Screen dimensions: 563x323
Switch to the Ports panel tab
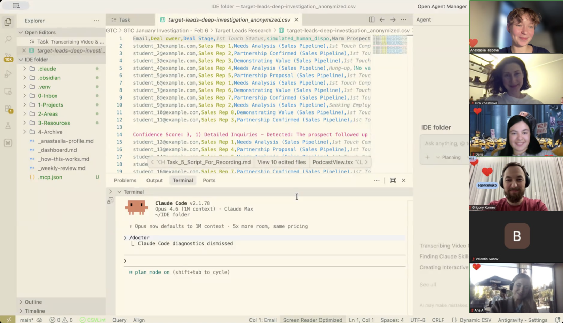click(209, 180)
